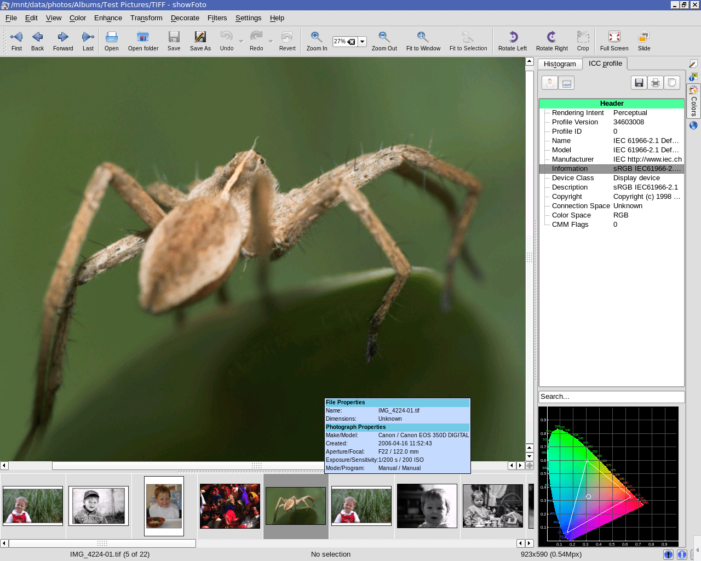Switch to the Histogram tab
701x561 pixels.
point(560,64)
